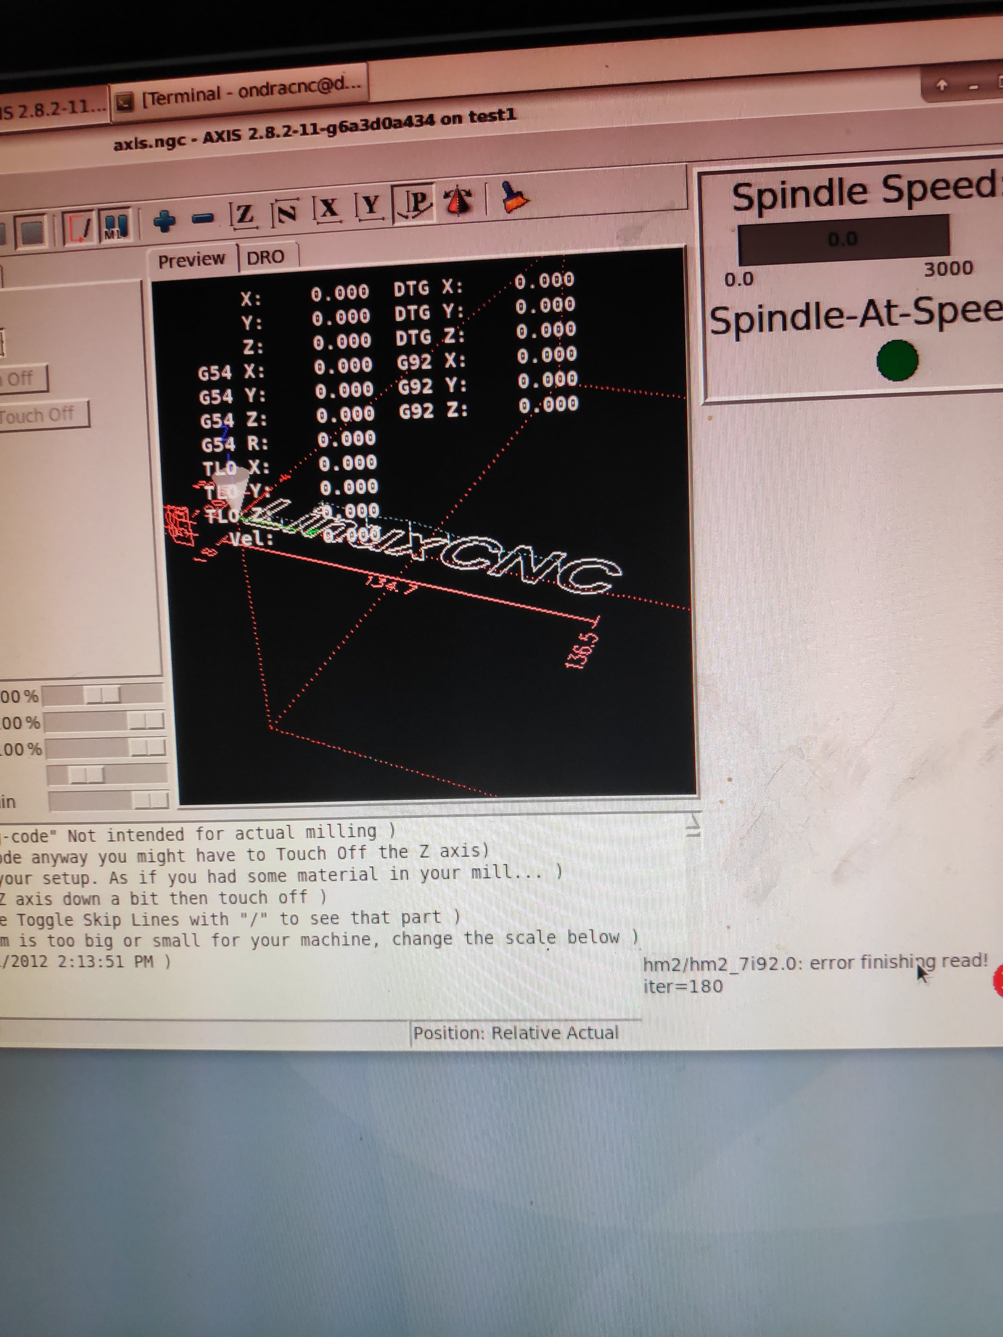Viewport: 1003px width, 1337px height.
Task: Click the 'material in your mill...' G-code line
Action: [282, 875]
